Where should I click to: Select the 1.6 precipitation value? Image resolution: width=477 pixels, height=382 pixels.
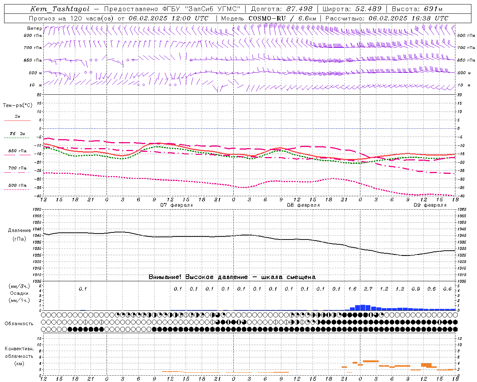[x=352, y=289]
